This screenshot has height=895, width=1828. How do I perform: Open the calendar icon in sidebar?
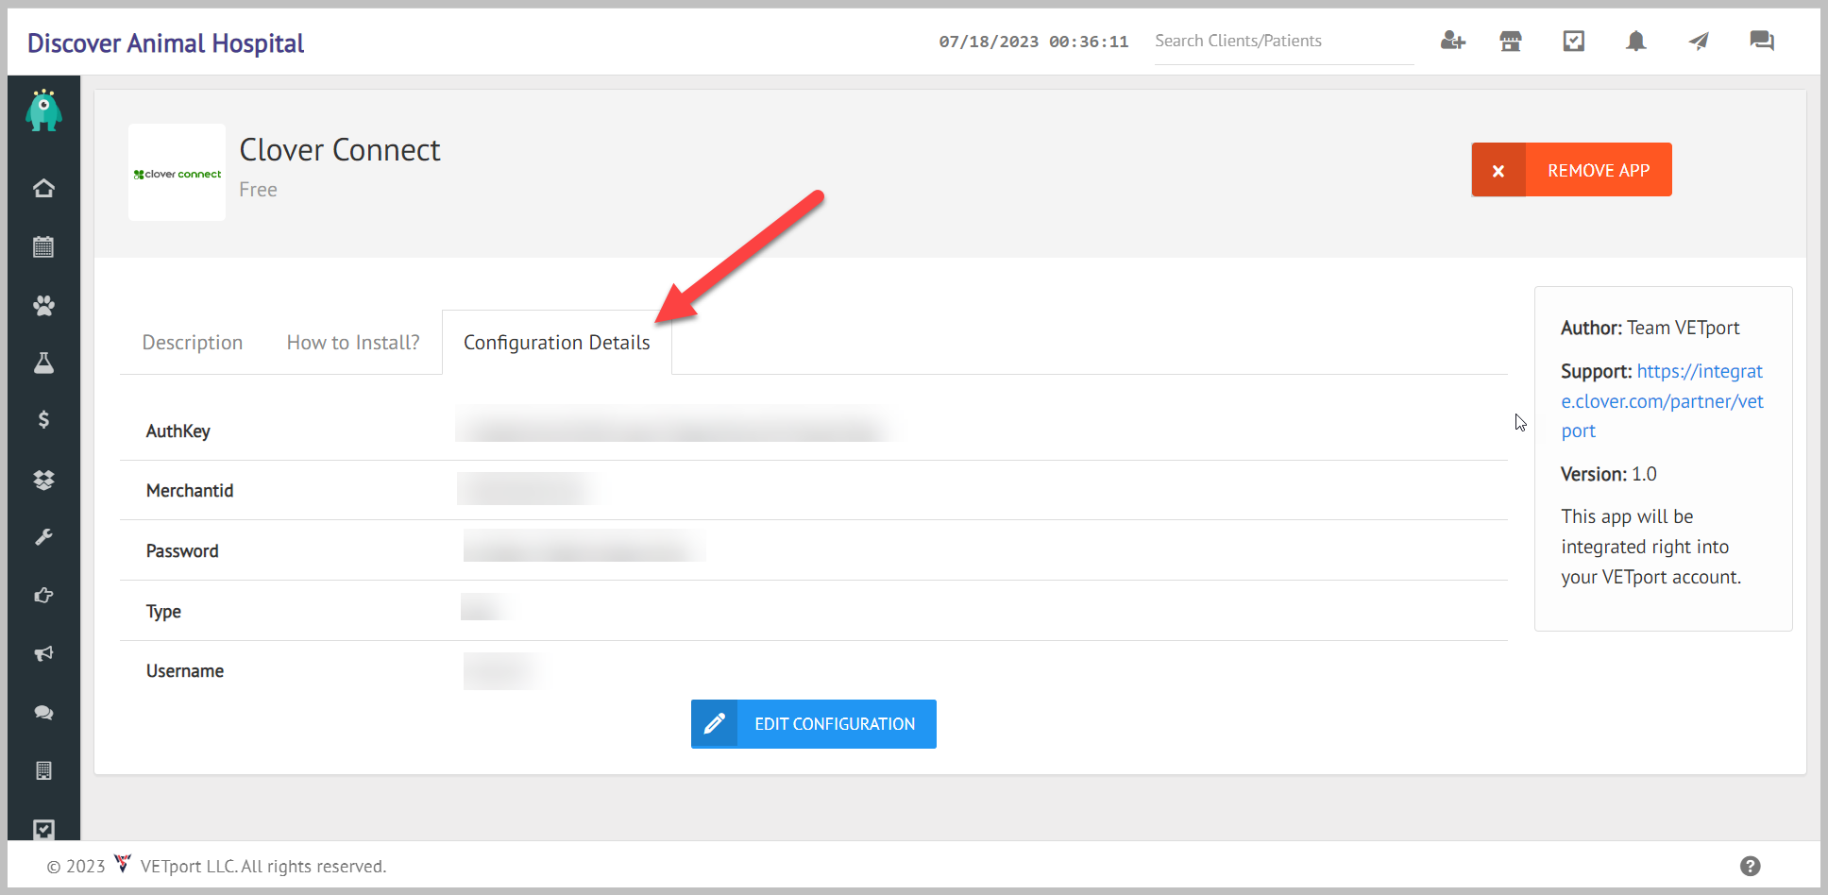click(x=43, y=246)
